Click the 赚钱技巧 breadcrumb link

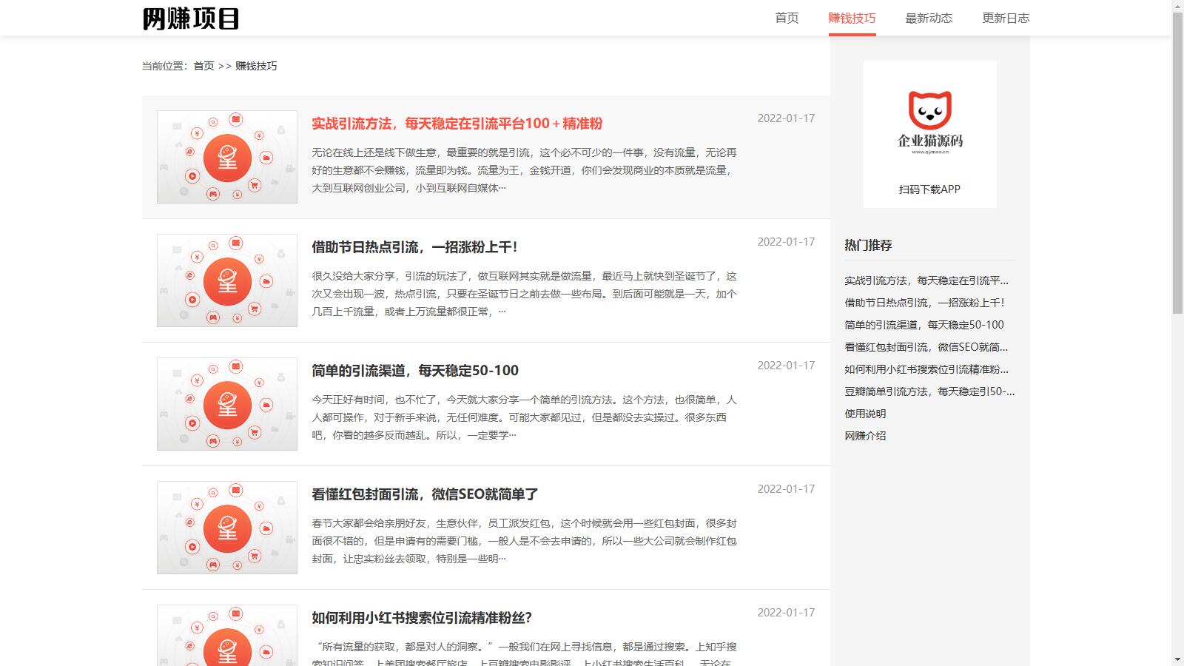(x=256, y=66)
